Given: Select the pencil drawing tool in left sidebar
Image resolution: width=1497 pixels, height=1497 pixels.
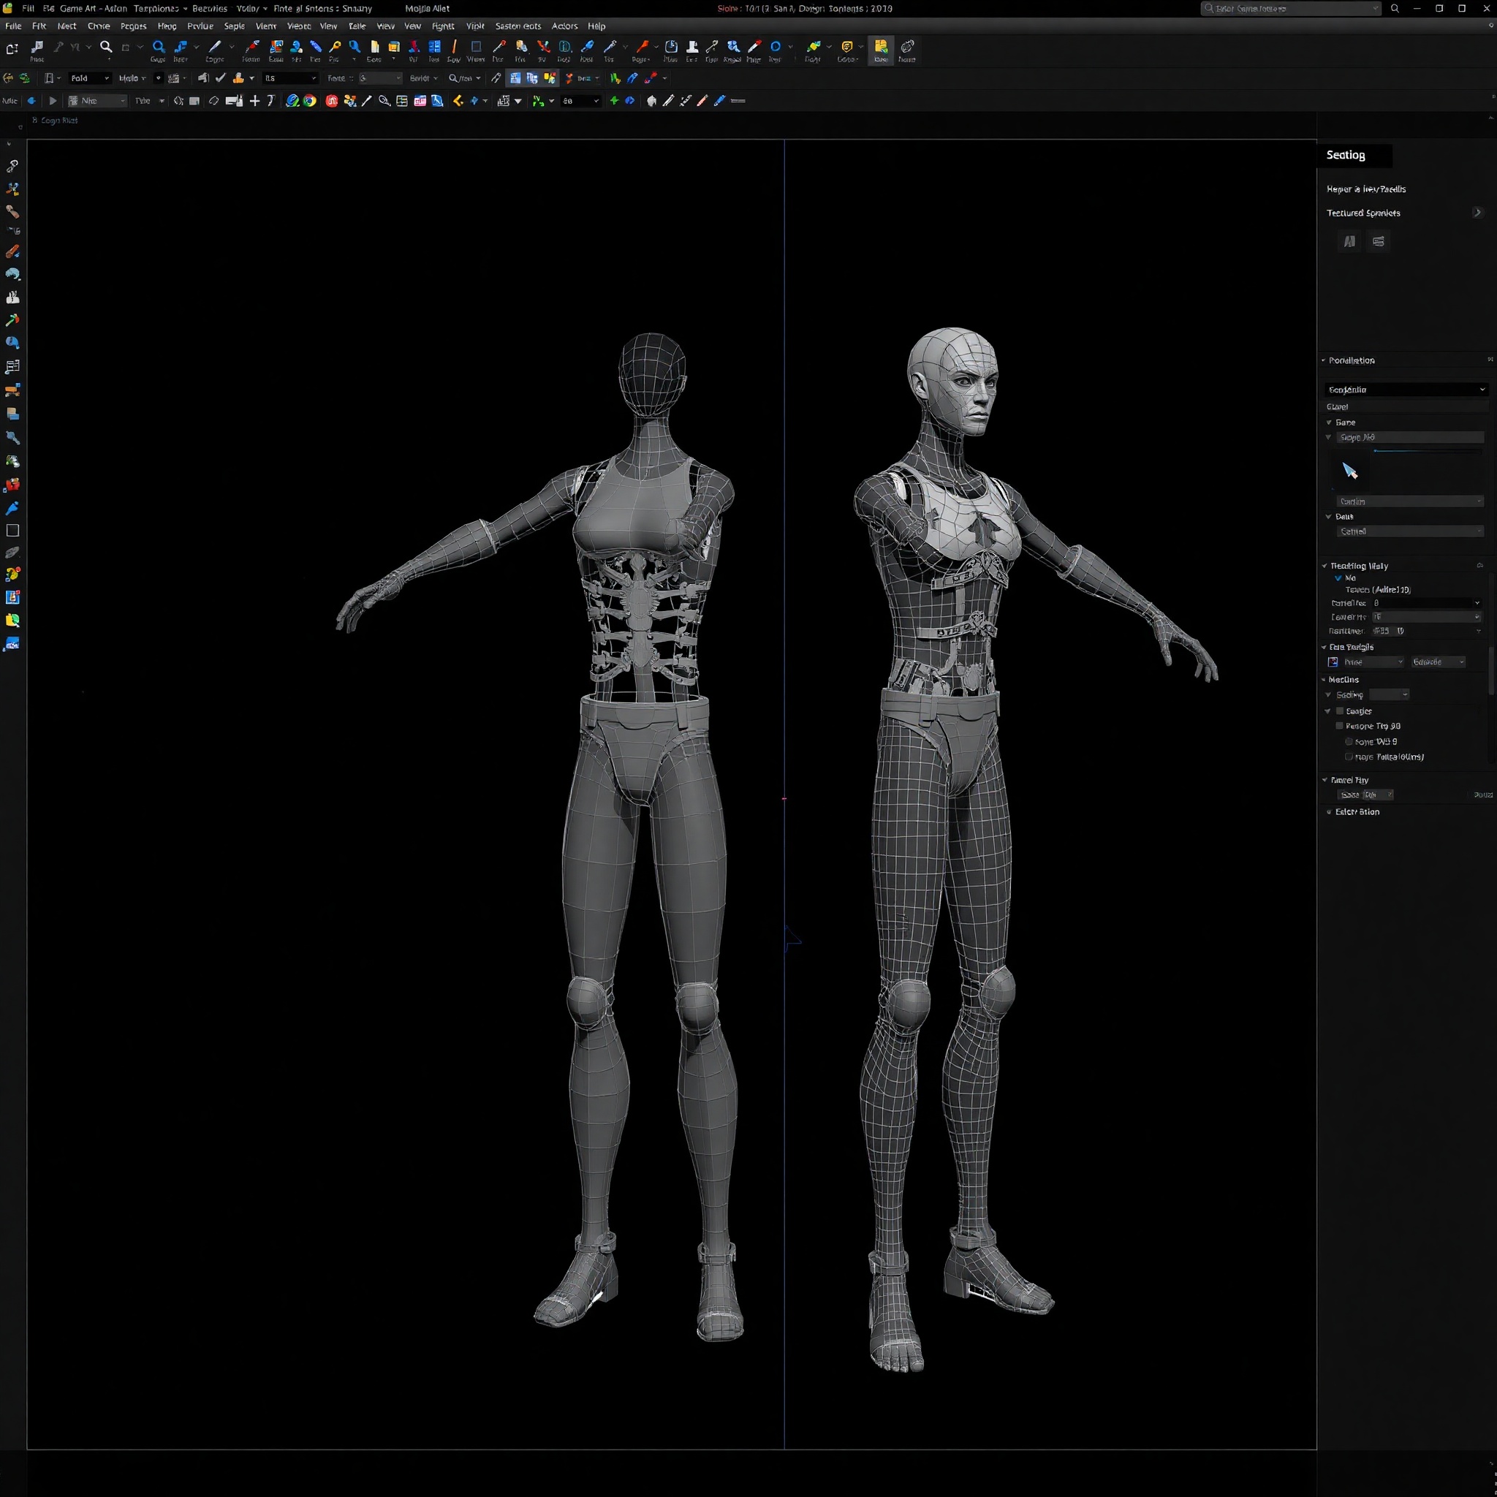Looking at the screenshot, I should 13,251.
